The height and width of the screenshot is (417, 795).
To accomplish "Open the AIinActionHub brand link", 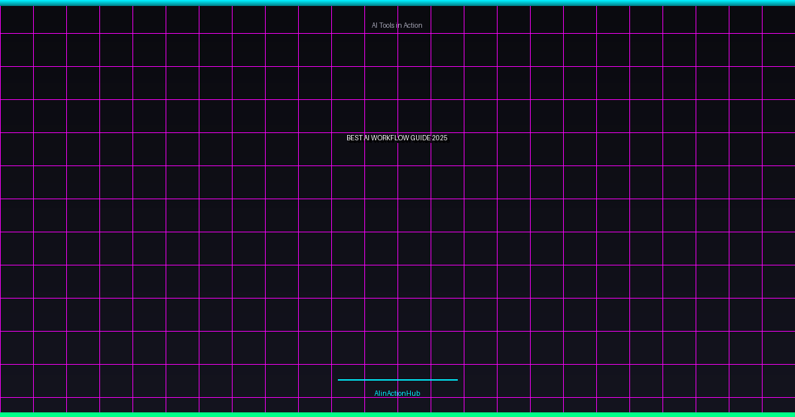I will coord(397,393).
